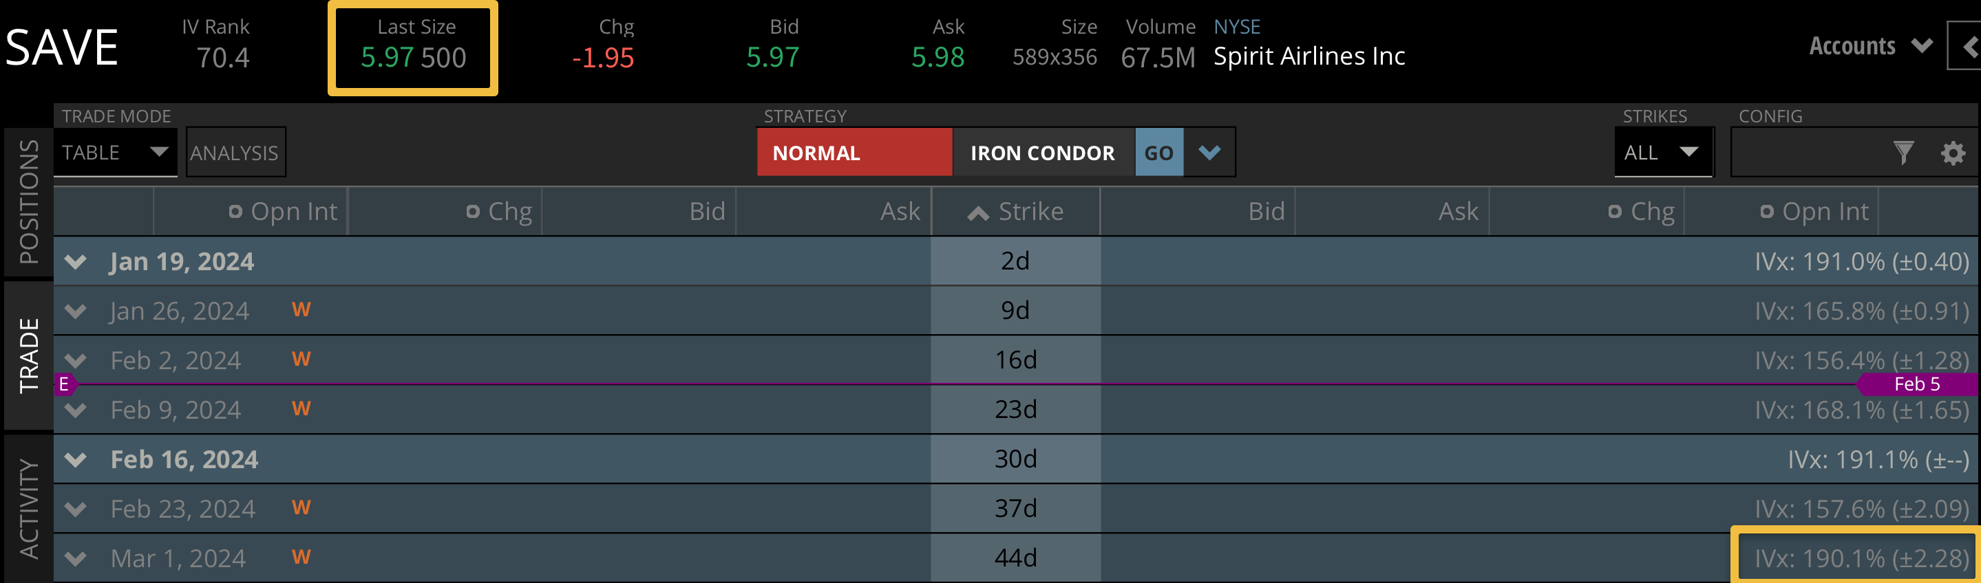The width and height of the screenshot is (1981, 583).
Task: Switch to the ACTIVITY side tab
Action: pos(28,508)
